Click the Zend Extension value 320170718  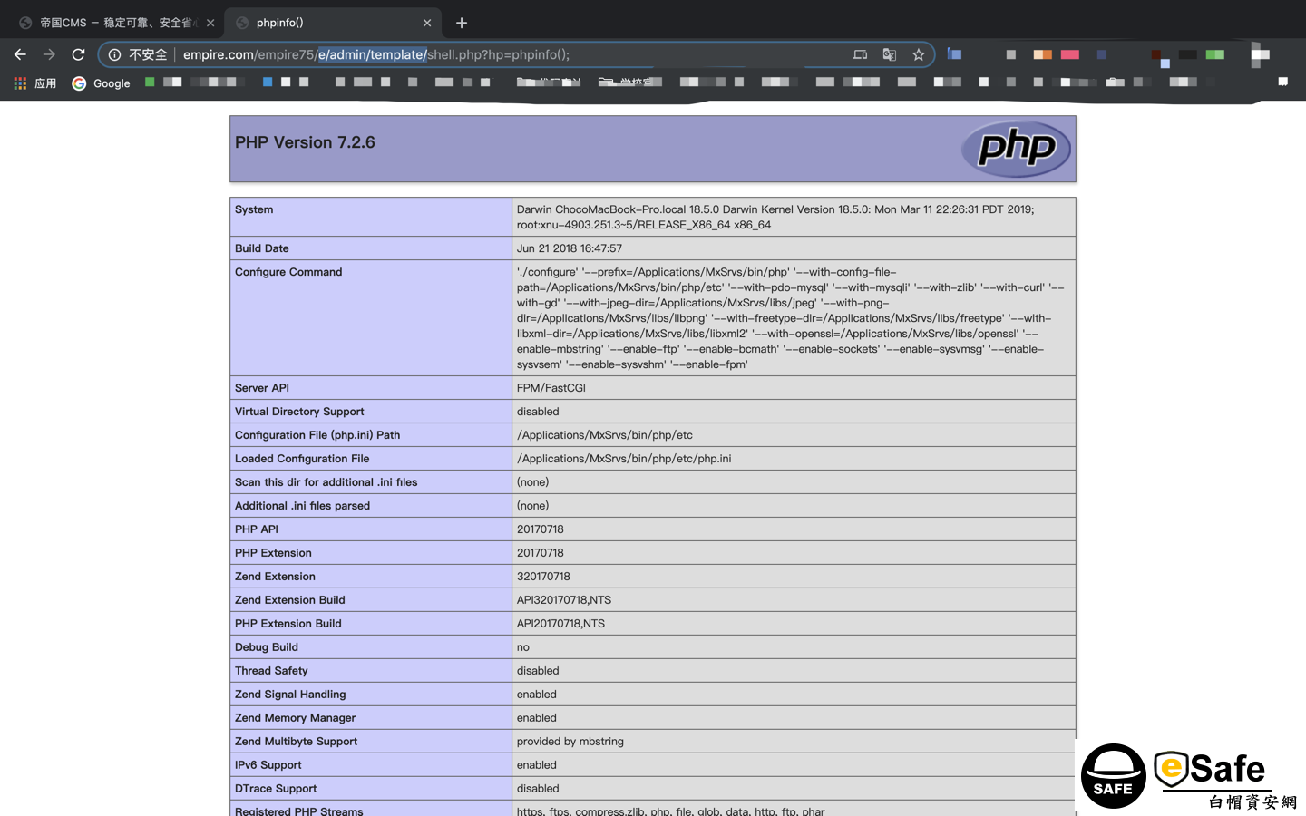pyautogui.click(x=543, y=577)
